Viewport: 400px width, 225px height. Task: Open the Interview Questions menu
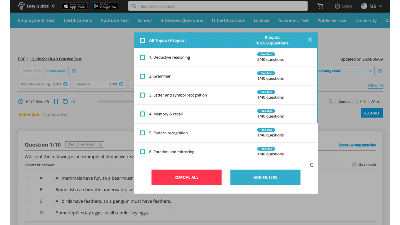click(x=182, y=20)
